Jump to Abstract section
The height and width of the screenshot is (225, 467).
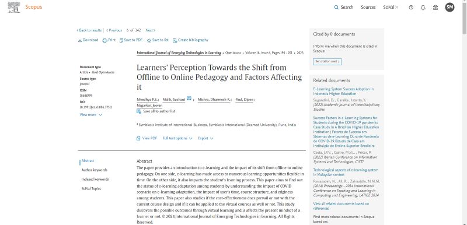(x=88, y=161)
